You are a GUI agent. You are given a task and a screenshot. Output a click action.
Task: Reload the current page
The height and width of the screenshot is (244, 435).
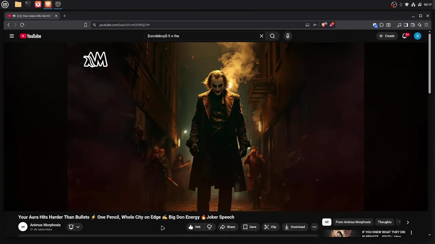pyautogui.click(x=22, y=25)
